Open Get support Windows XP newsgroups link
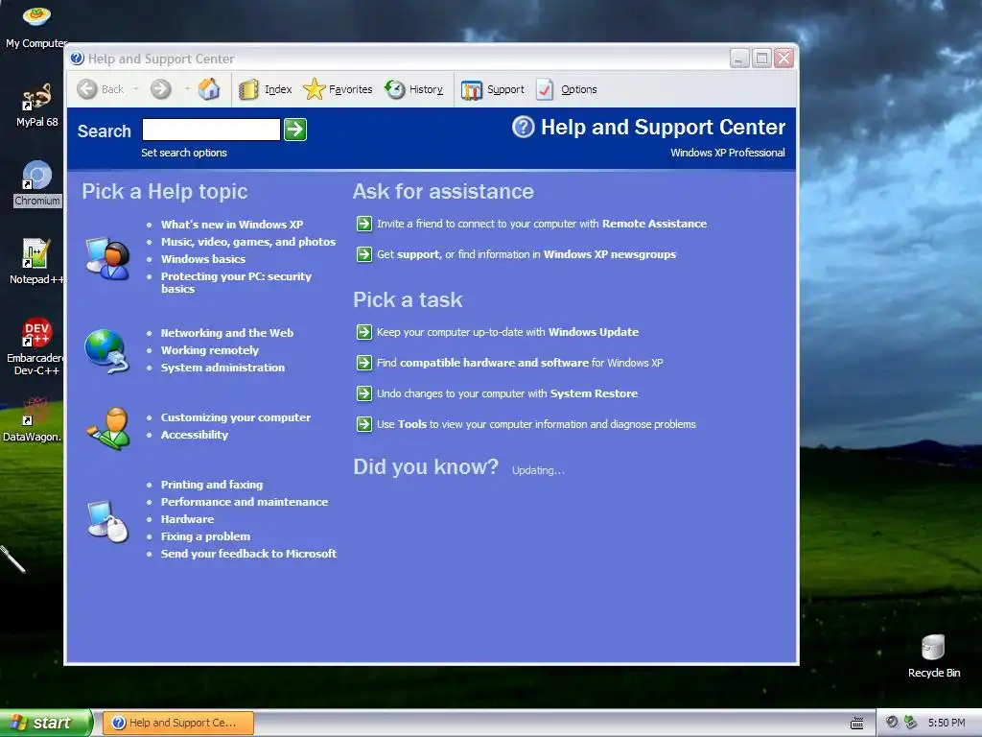Screen dimensions: 982x737 [526, 254]
